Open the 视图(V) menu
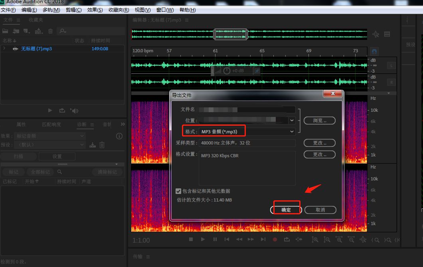 point(143,10)
